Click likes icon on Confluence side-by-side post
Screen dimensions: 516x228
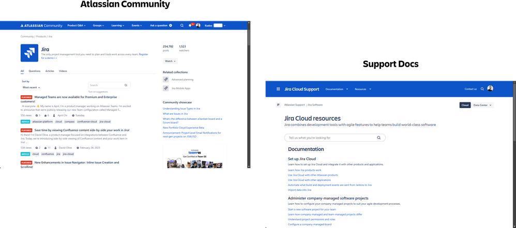pyautogui.click(x=45, y=148)
